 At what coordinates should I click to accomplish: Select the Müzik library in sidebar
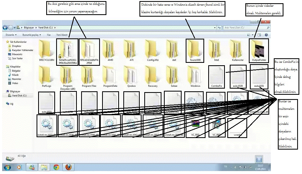point(15,75)
